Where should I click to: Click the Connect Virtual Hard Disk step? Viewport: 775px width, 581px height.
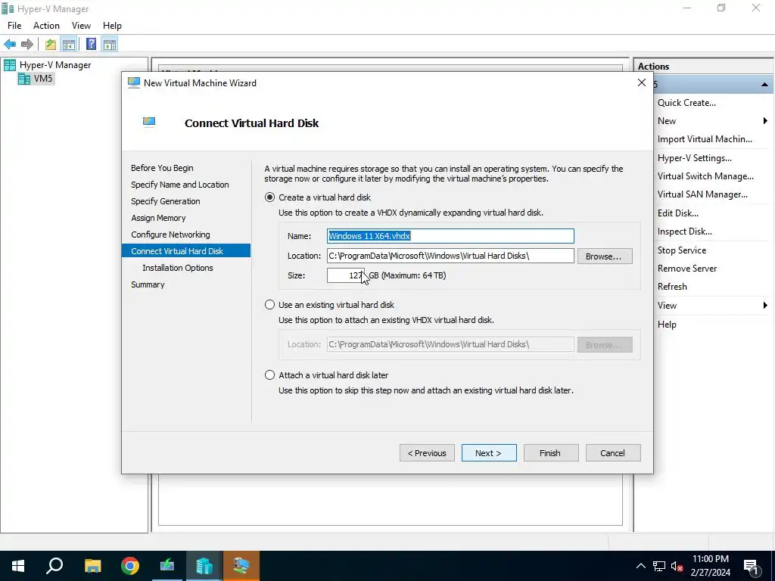point(186,251)
